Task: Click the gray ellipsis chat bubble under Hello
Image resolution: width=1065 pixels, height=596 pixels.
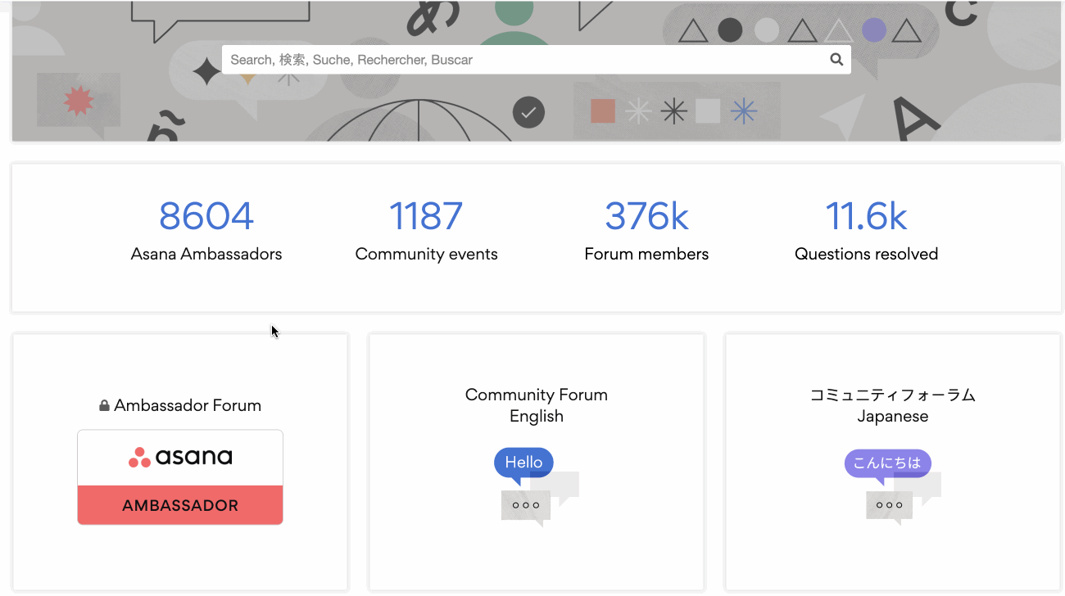Action: pyautogui.click(x=525, y=507)
